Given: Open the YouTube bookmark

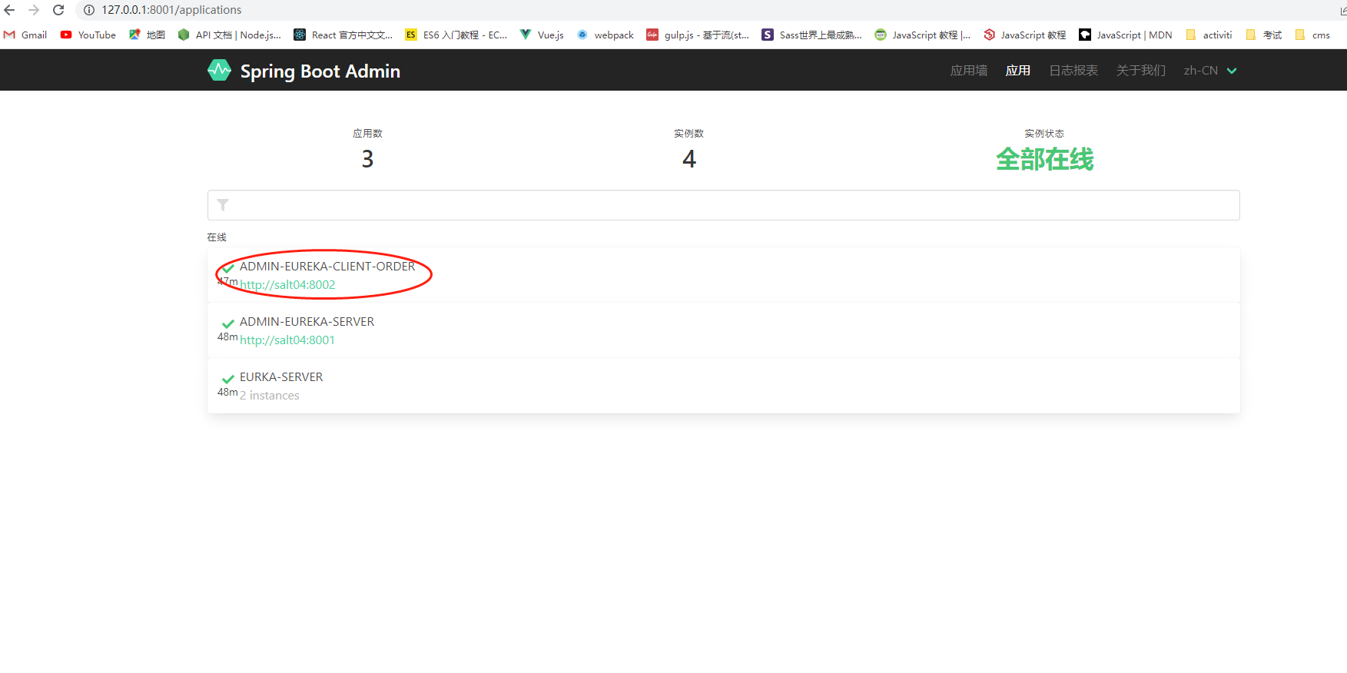Looking at the screenshot, I should [88, 35].
